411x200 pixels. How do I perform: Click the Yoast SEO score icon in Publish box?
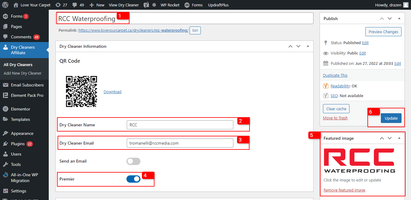pos(326,96)
